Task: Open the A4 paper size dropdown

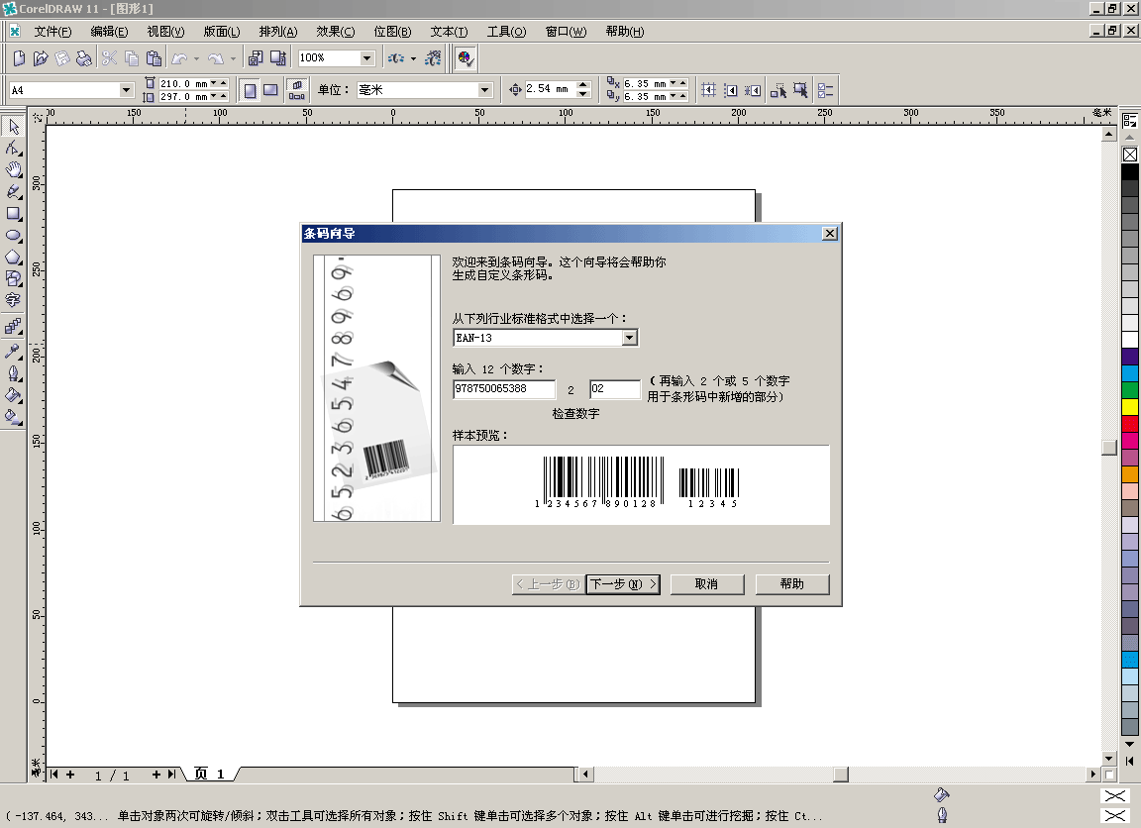Action: tap(126, 90)
